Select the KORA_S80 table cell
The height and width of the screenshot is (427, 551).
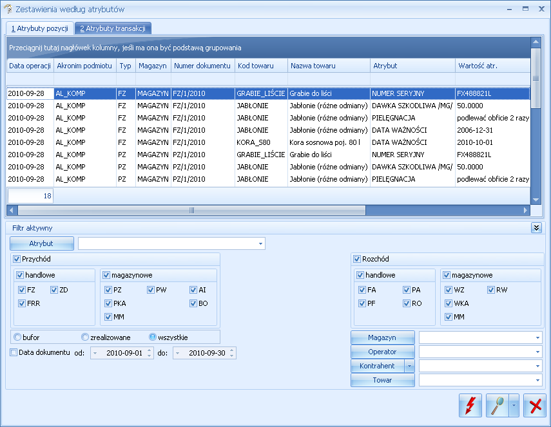coord(261,142)
